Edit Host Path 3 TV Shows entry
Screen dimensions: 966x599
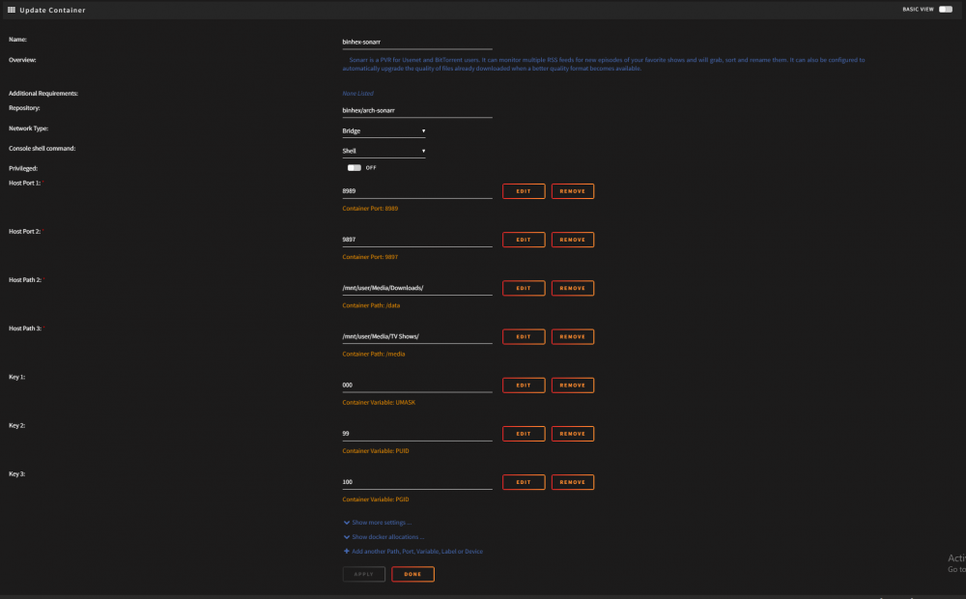coord(524,336)
